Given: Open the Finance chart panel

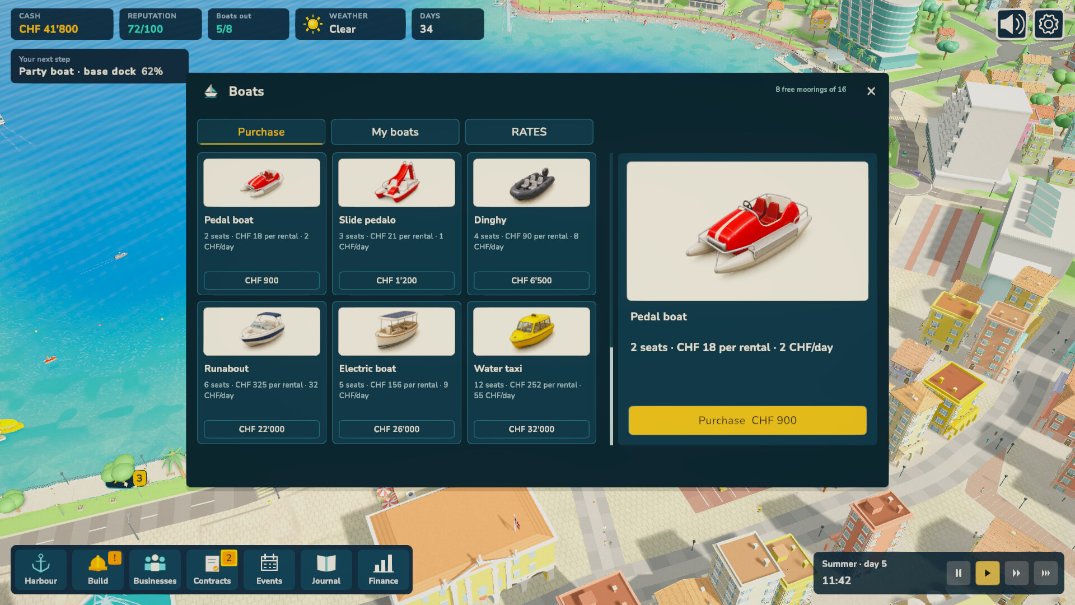Looking at the screenshot, I should 384,570.
